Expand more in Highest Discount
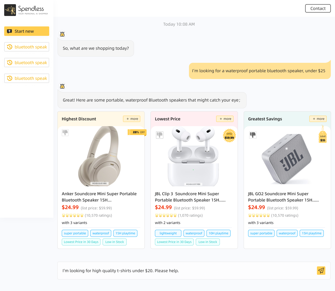 tap(132, 119)
